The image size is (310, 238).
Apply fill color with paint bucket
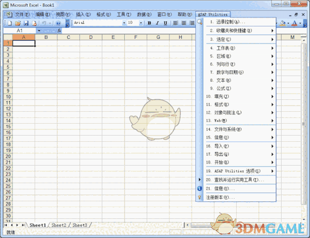click(283, 23)
